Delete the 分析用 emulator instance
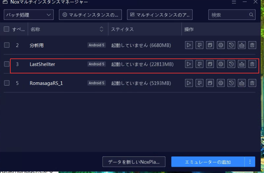This screenshot has width=264, height=173. [x=252, y=45]
